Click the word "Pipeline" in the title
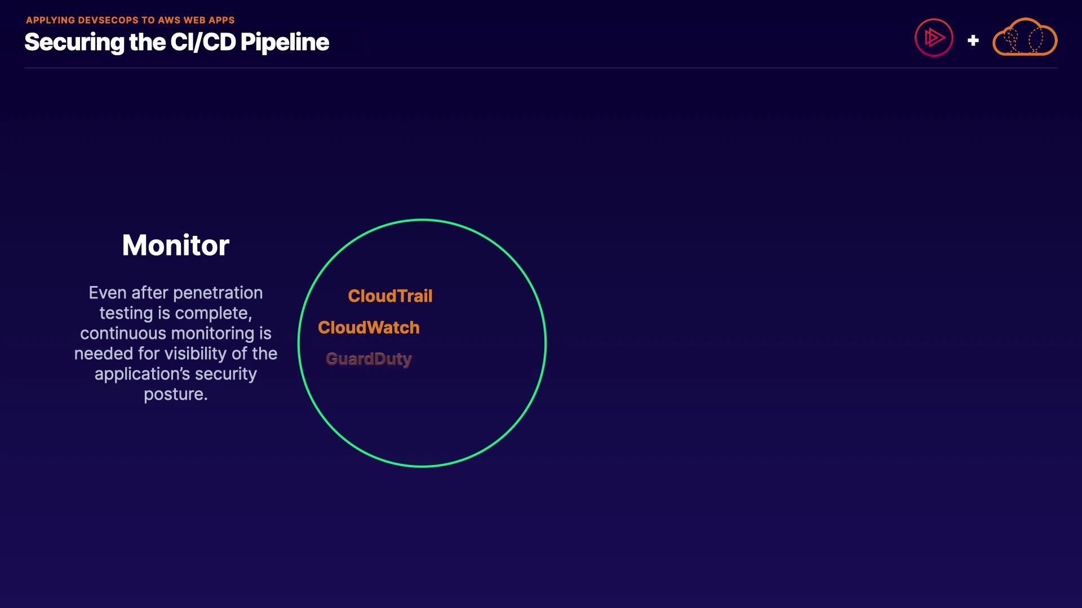 pyautogui.click(x=285, y=42)
